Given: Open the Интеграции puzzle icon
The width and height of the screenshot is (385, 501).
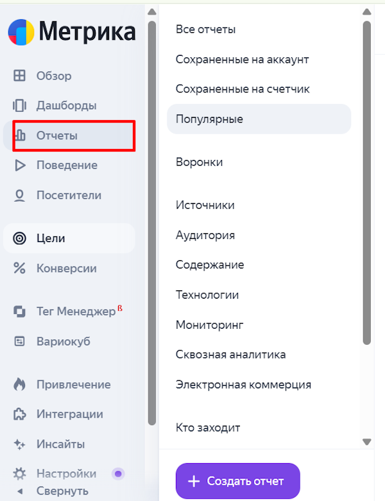Looking at the screenshot, I should tap(20, 414).
